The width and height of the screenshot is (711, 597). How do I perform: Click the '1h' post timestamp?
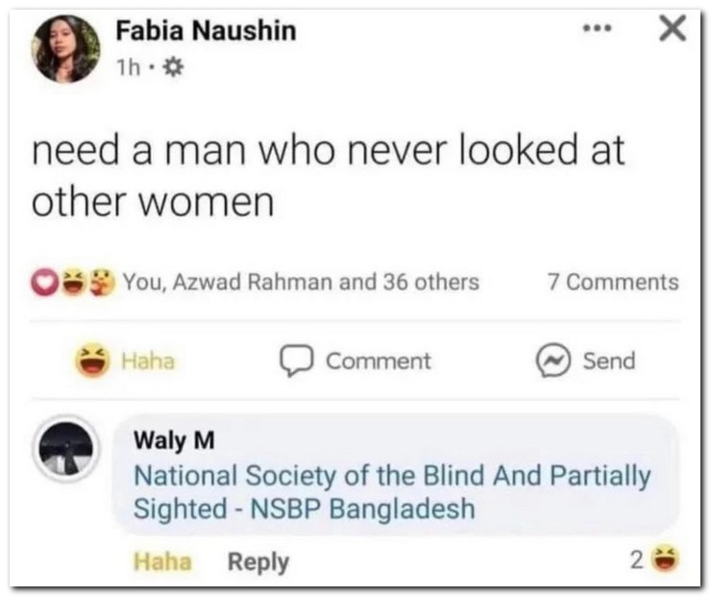coord(129,68)
